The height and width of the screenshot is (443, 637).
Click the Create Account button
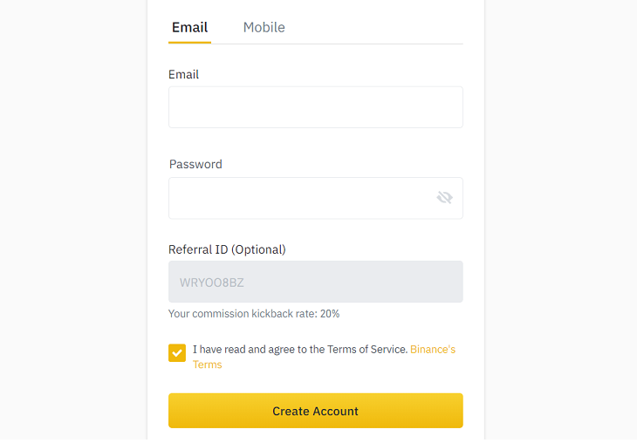pyautogui.click(x=316, y=411)
